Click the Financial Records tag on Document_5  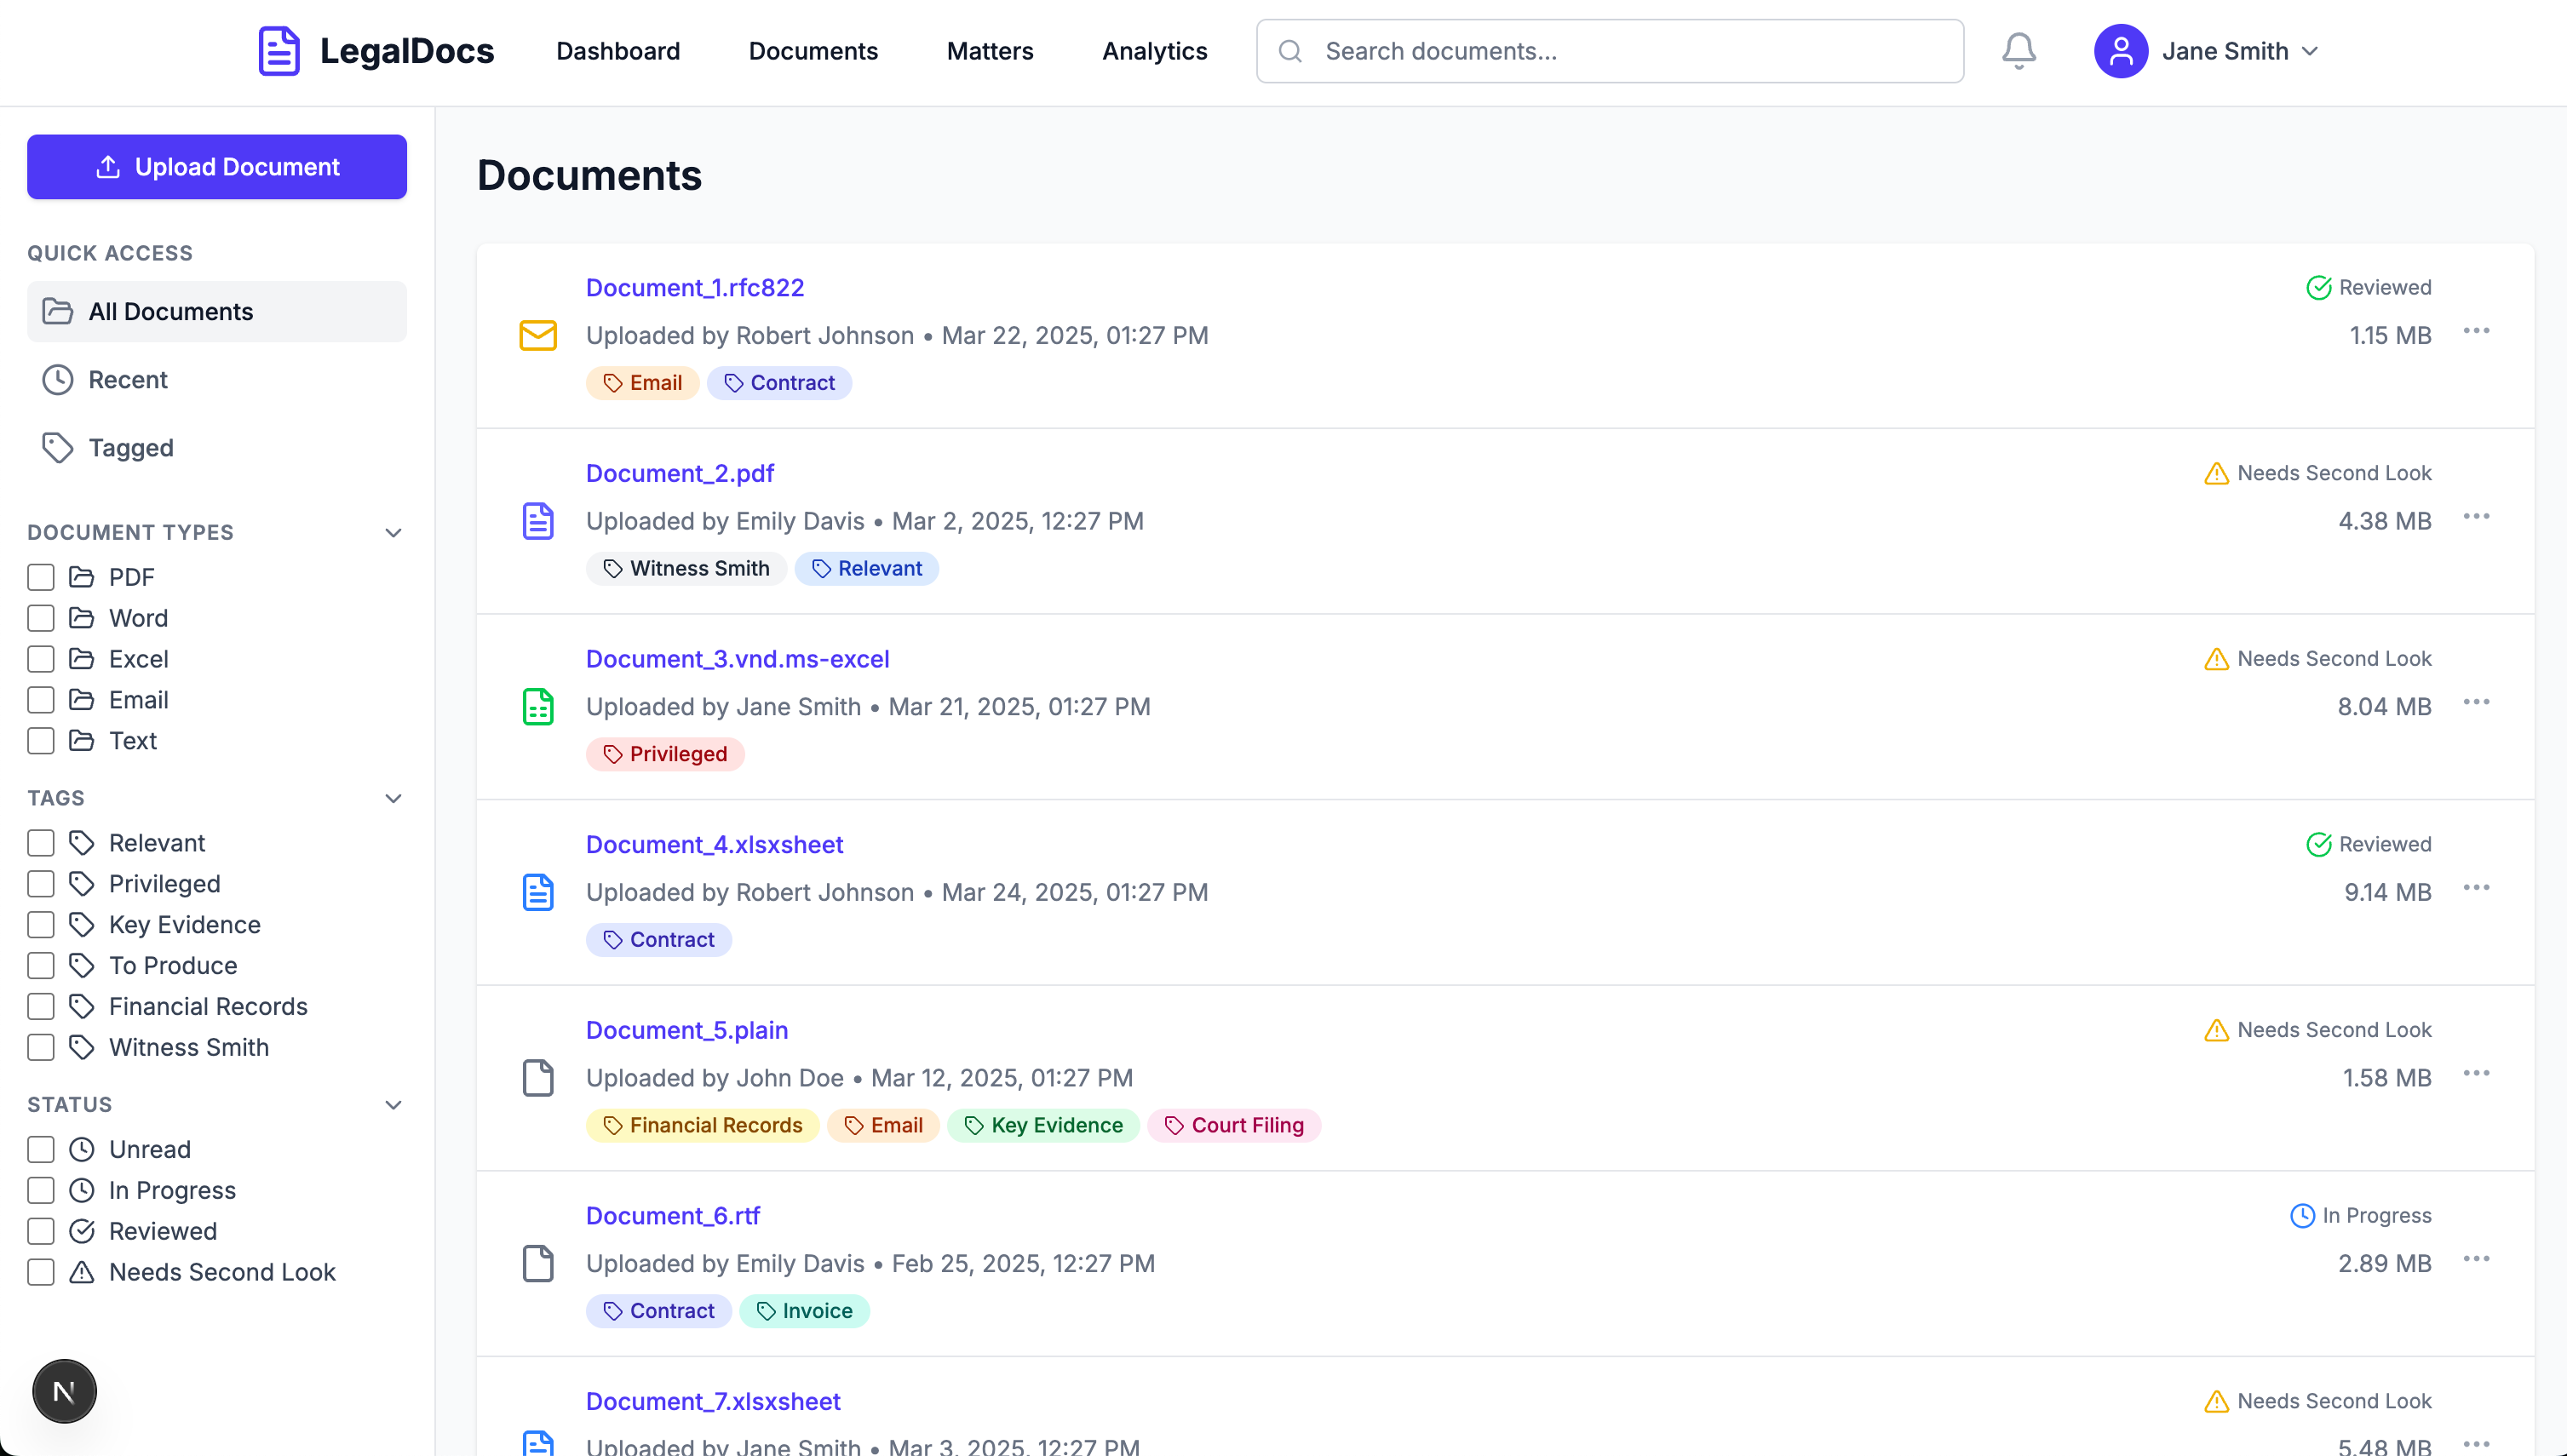point(702,1125)
